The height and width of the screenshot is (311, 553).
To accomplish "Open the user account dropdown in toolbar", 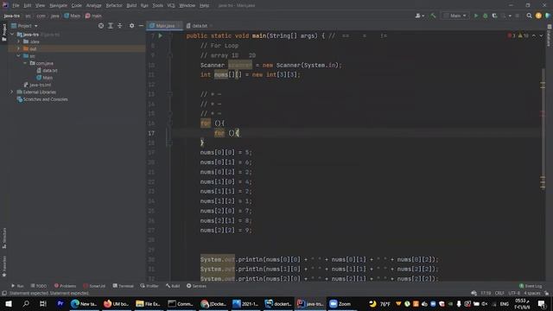I will click(x=420, y=16).
